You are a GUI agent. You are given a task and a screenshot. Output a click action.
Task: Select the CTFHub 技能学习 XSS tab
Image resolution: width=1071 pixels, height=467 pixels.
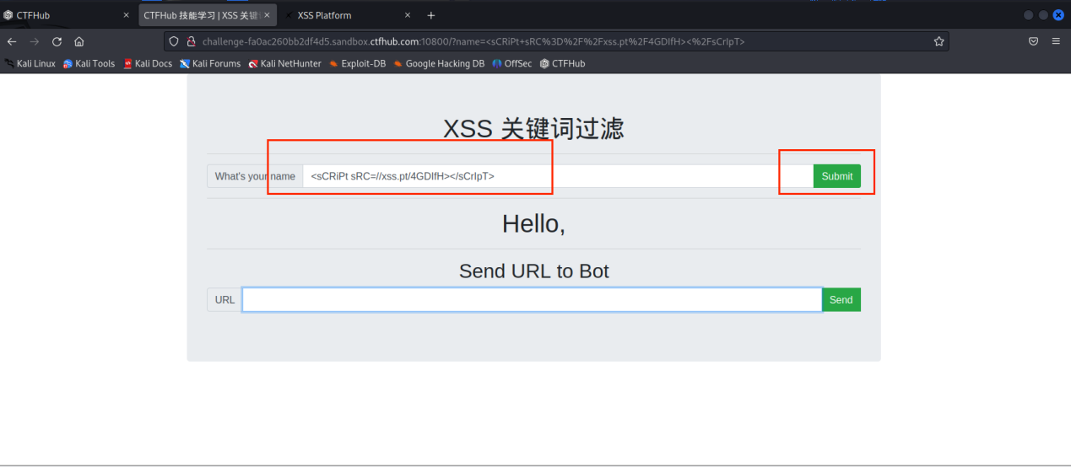coord(208,15)
